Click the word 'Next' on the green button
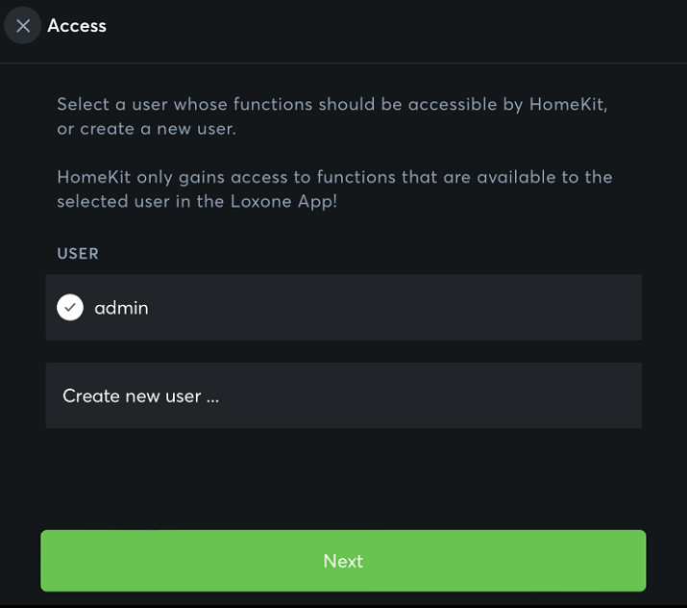Image resolution: width=687 pixels, height=608 pixels. pyautogui.click(x=343, y=561)
